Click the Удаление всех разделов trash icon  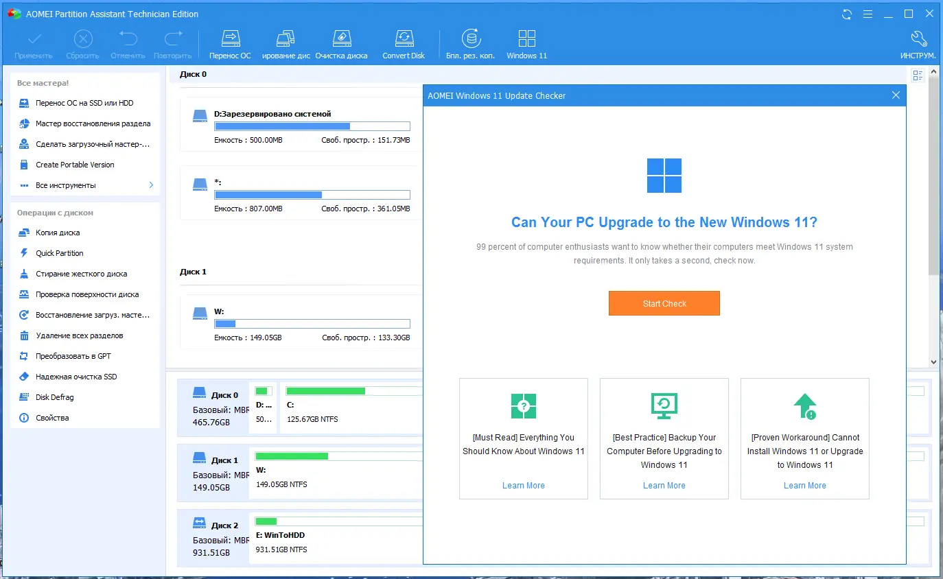click(24, 335)
